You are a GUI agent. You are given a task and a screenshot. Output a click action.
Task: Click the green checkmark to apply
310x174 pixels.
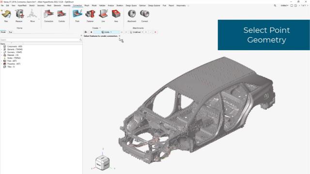[151, 32]
